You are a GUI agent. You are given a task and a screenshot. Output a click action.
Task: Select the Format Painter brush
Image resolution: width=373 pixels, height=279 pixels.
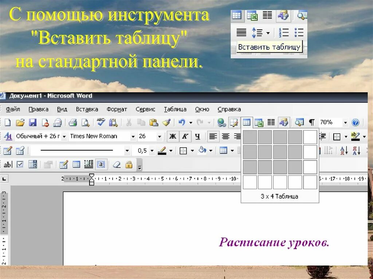click(x=166, y=123)
